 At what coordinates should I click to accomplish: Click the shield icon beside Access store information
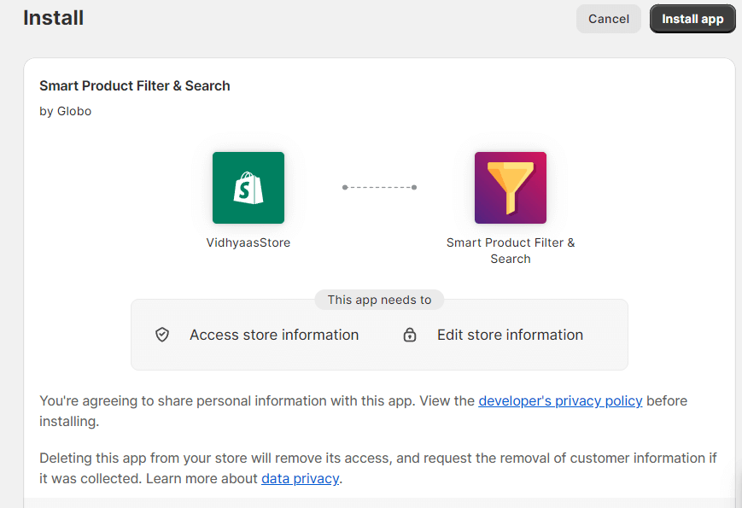click(x=162, y=335)
